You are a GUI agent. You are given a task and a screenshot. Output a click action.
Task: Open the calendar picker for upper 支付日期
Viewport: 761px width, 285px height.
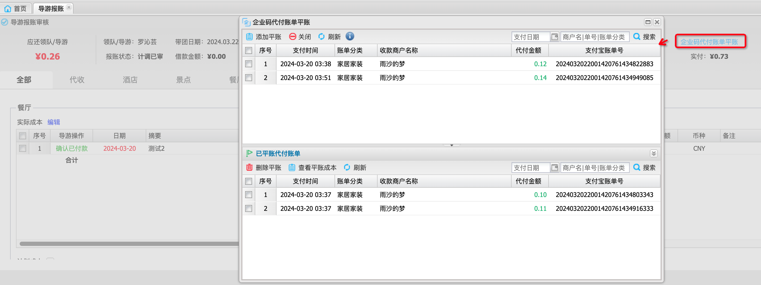tap(554, 37)
